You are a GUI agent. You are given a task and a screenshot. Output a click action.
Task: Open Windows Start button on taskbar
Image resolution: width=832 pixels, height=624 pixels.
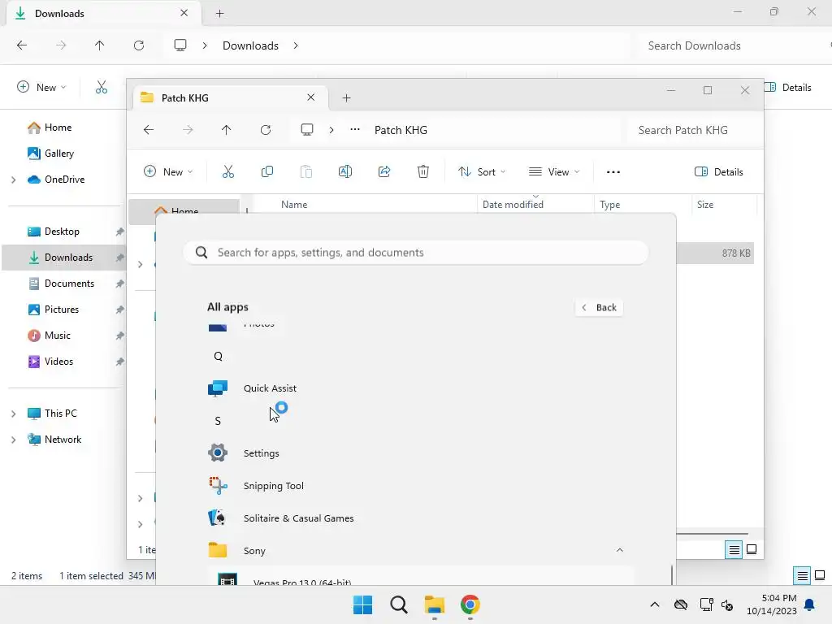point(363,604)
